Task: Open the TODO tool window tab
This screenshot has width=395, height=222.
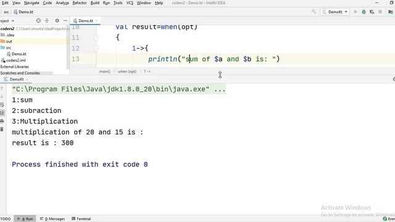Action: (x=6, y=219)
